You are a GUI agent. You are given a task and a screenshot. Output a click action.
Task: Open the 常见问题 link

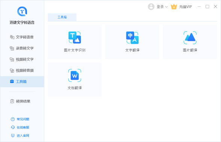(23, 119)
